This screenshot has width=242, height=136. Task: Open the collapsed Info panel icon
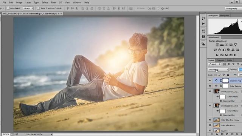pyautogui.click(x=203, y=37)
